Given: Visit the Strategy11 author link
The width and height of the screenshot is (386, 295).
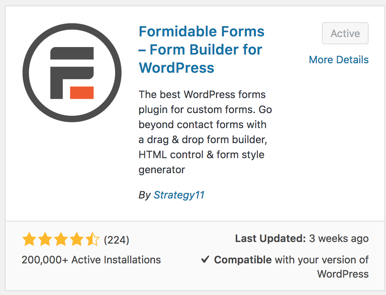Looking at the screenshot, I should tap(179, 195).
